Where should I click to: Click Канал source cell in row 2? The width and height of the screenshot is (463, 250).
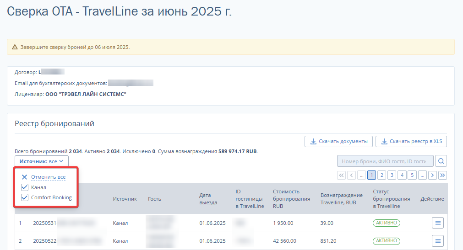[x=120, y=241]
